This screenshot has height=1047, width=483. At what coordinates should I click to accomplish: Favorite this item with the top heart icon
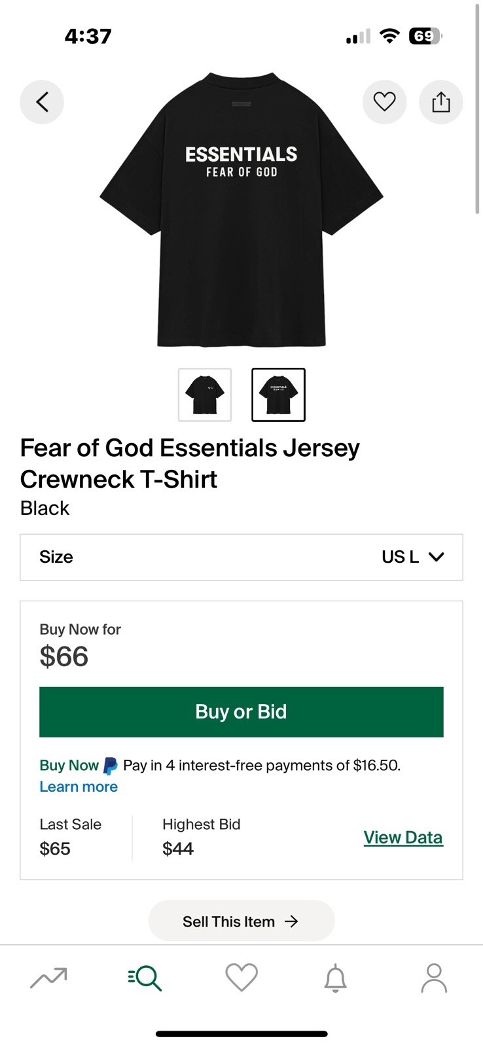point(384,102)
